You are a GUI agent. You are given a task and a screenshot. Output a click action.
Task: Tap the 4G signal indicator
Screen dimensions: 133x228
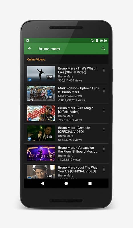93,40
